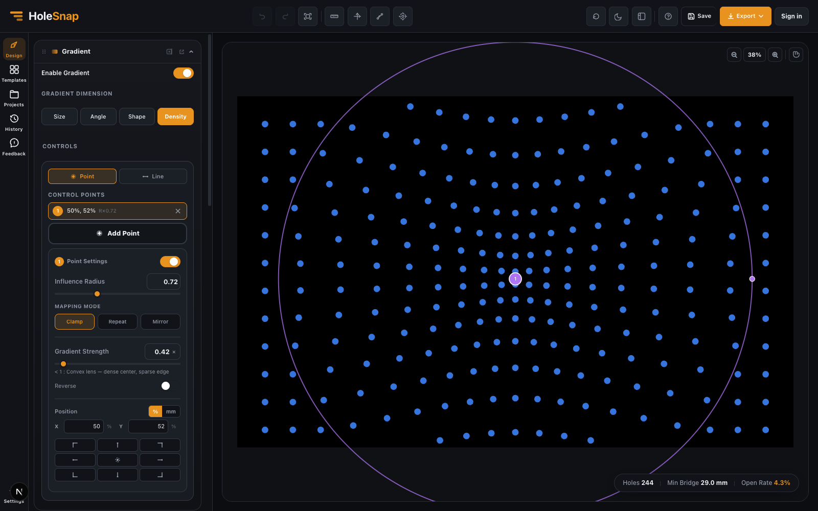Grab the Gradient panel drag handle
Viewport: 818px width, 511px height.
(44, 52)
